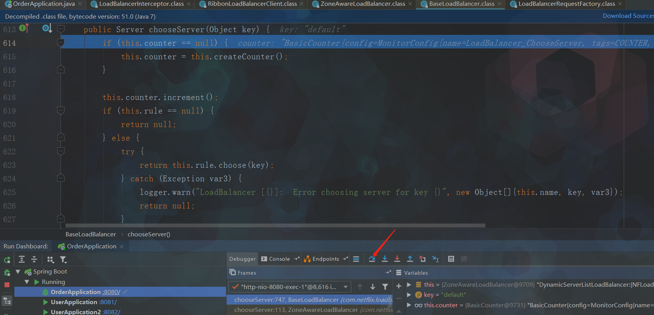This screenshot has height=315, width=654.
Task: Open the Evaluate Expression calculator
Action: 451,259
